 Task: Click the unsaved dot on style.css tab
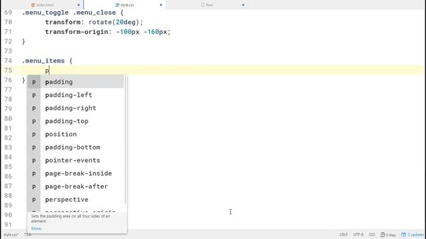pyautogui.click(x=161, y=5)
